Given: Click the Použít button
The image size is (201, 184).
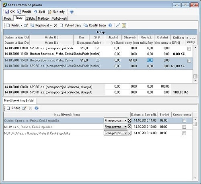Looking at the screenshot, I should tap(24, 12).
